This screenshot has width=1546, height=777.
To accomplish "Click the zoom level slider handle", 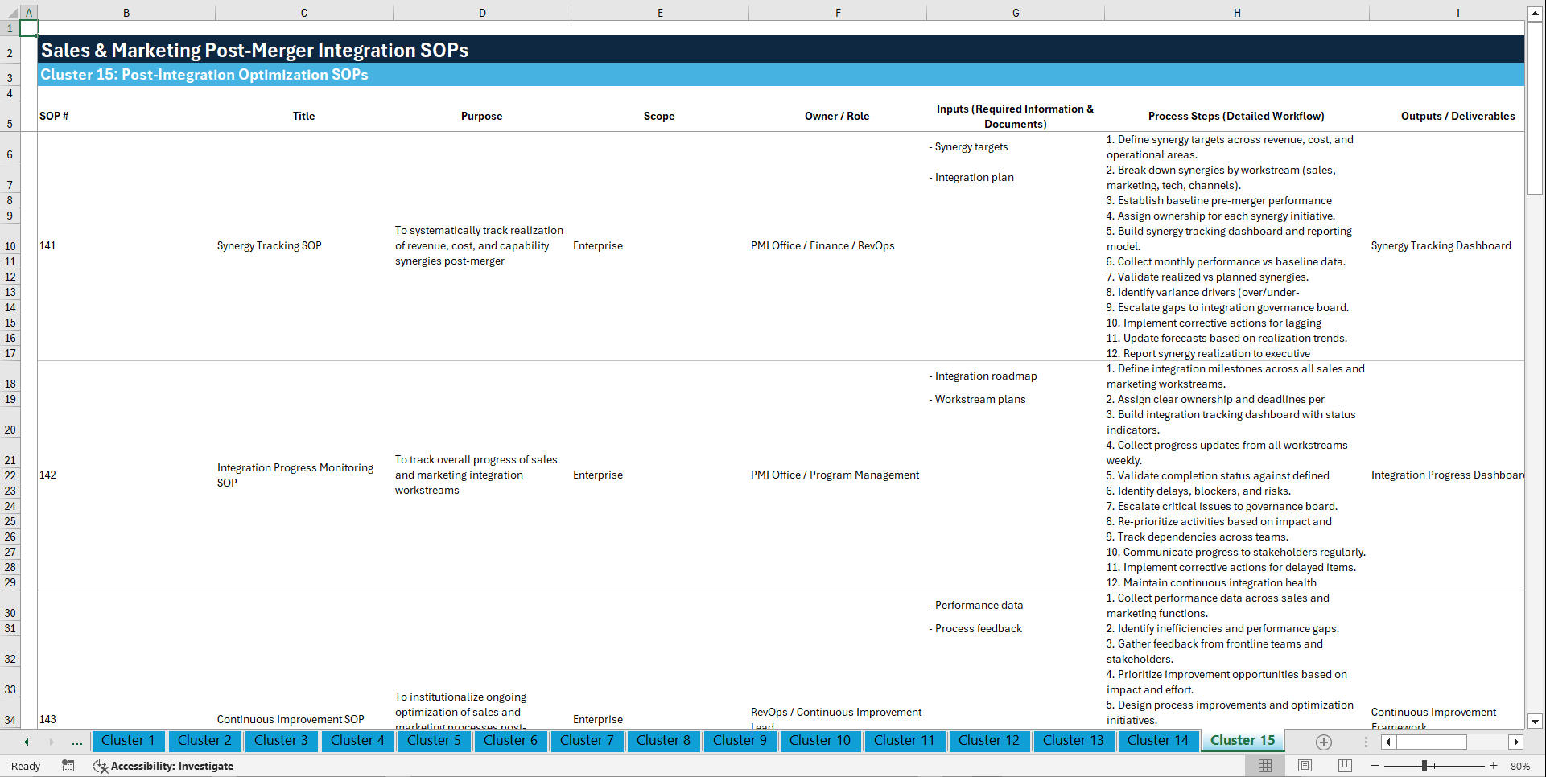I will point(1424,766).
